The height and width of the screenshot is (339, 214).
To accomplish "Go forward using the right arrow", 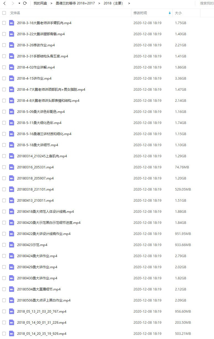I will coord(12,3).
